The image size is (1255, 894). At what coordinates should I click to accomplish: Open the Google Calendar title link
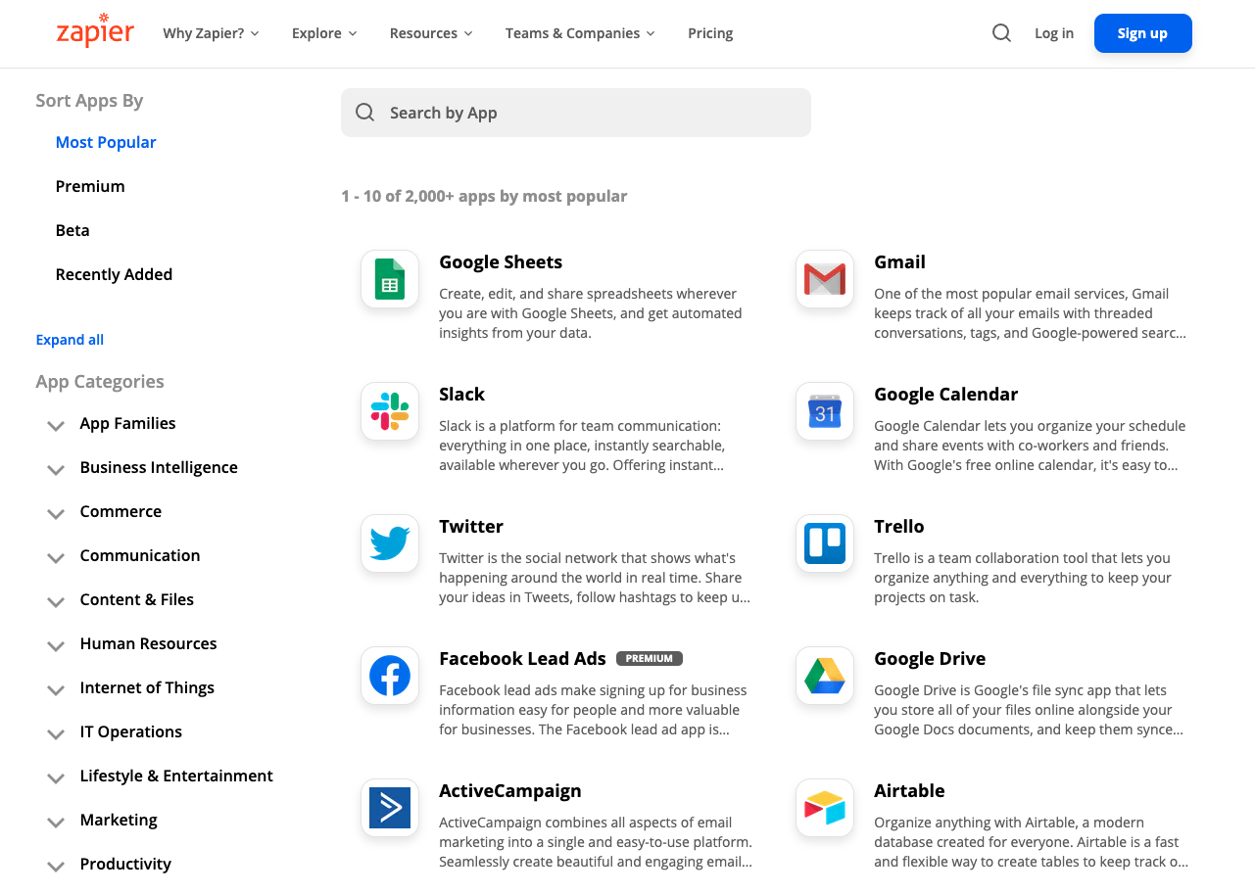pyautogui.click(x=945, y=395)
